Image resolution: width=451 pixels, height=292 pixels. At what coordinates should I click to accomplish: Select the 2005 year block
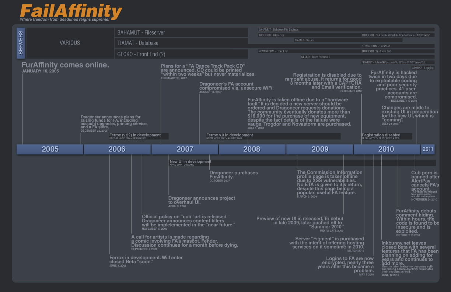coord(50,149)
